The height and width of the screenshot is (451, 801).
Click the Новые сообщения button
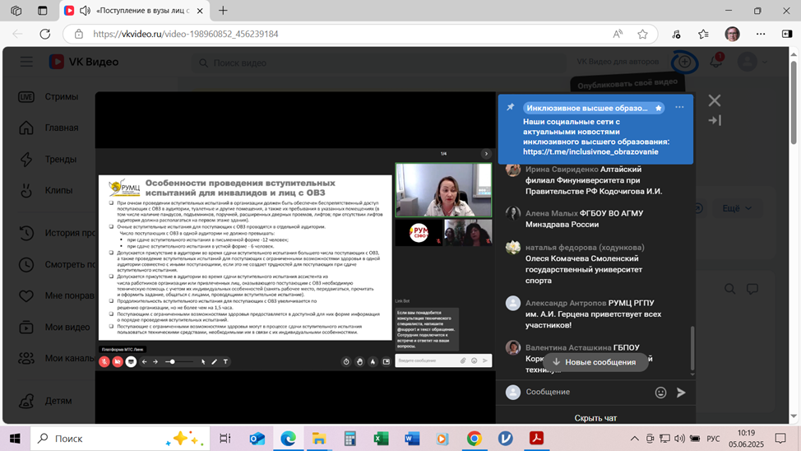pyautogui.click(x=594, y=362)
